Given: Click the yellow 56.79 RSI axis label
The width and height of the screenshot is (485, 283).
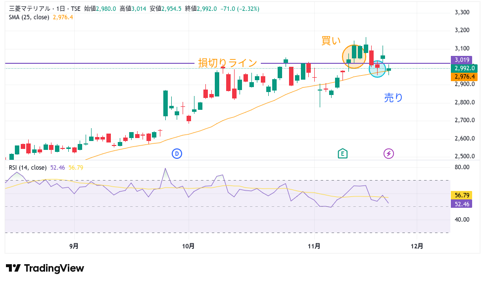Looking at the screenshot, I should [x=462, y=195].
